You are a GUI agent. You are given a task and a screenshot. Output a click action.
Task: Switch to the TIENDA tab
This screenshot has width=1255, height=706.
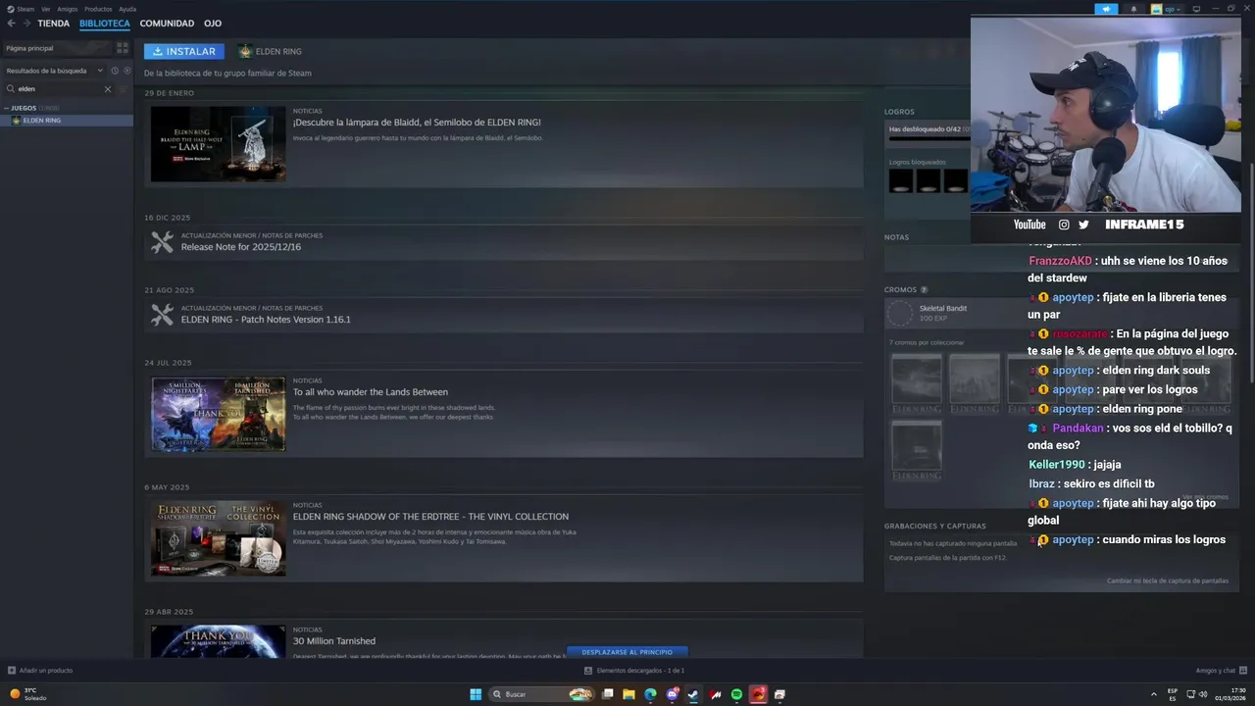pos(54,24)
